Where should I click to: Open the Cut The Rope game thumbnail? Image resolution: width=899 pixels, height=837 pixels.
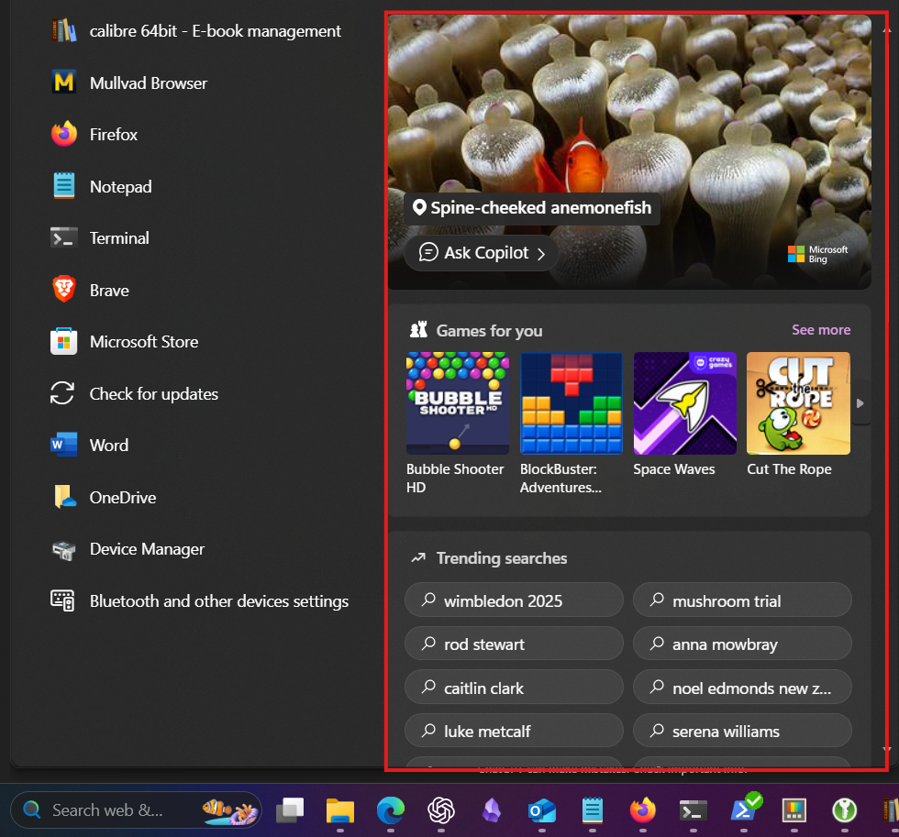coord(798,404)
